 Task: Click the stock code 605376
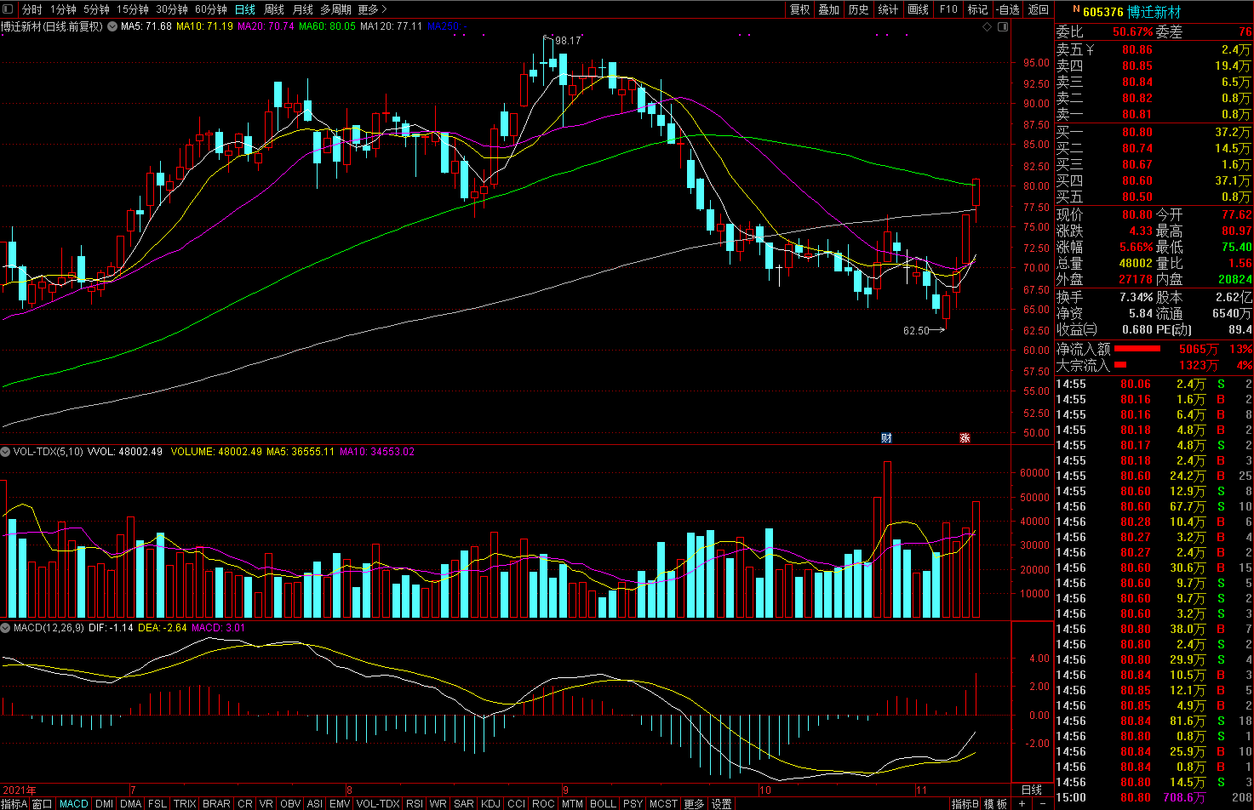coord(1103,12)
